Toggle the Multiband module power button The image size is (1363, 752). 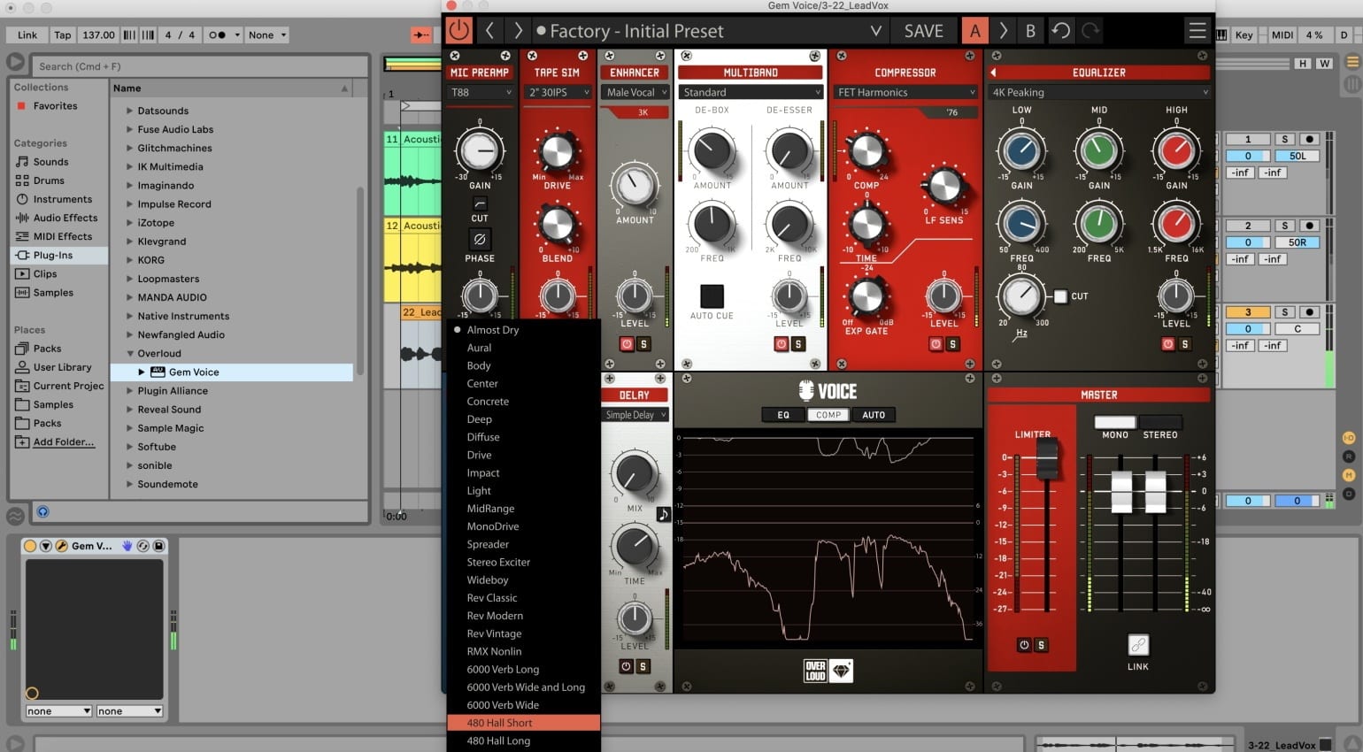coord(781,344)
